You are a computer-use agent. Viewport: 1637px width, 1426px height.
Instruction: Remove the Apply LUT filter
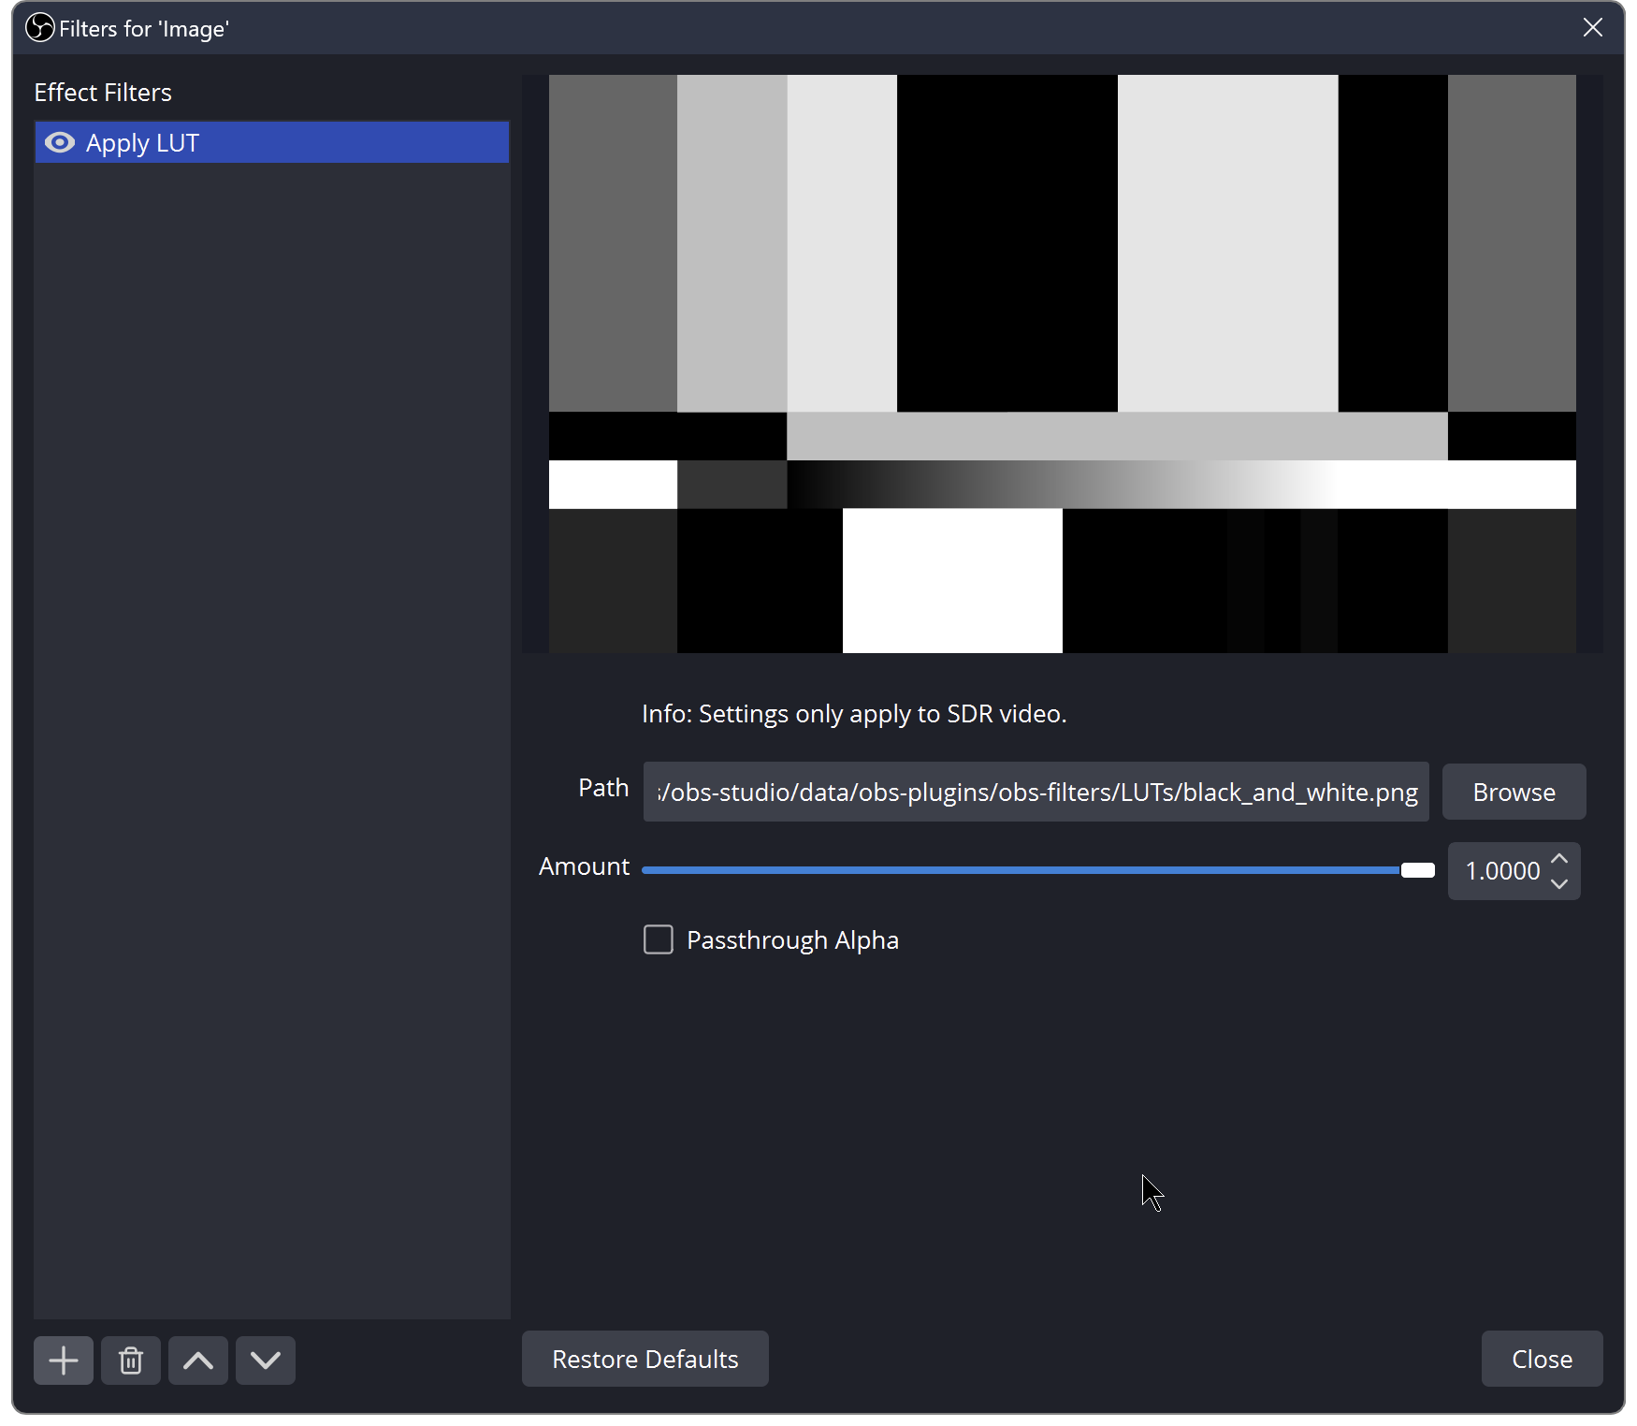[x=130, y=1361]
